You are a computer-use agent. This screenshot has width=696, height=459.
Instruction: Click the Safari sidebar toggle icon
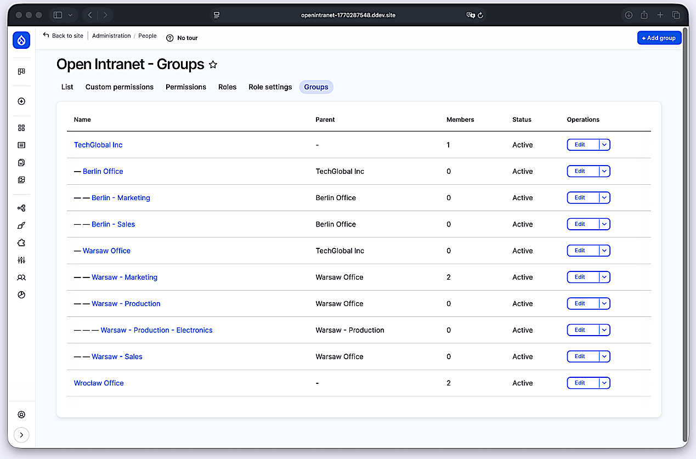pyautogui.click(x=58, y=15)
